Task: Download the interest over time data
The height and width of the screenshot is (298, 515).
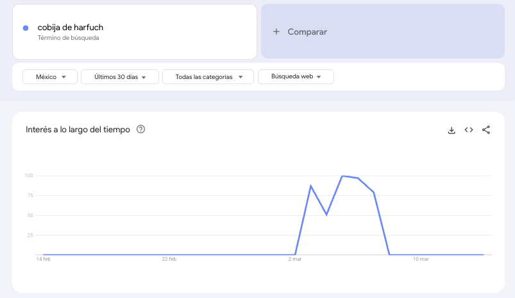Action: (452, 130)
